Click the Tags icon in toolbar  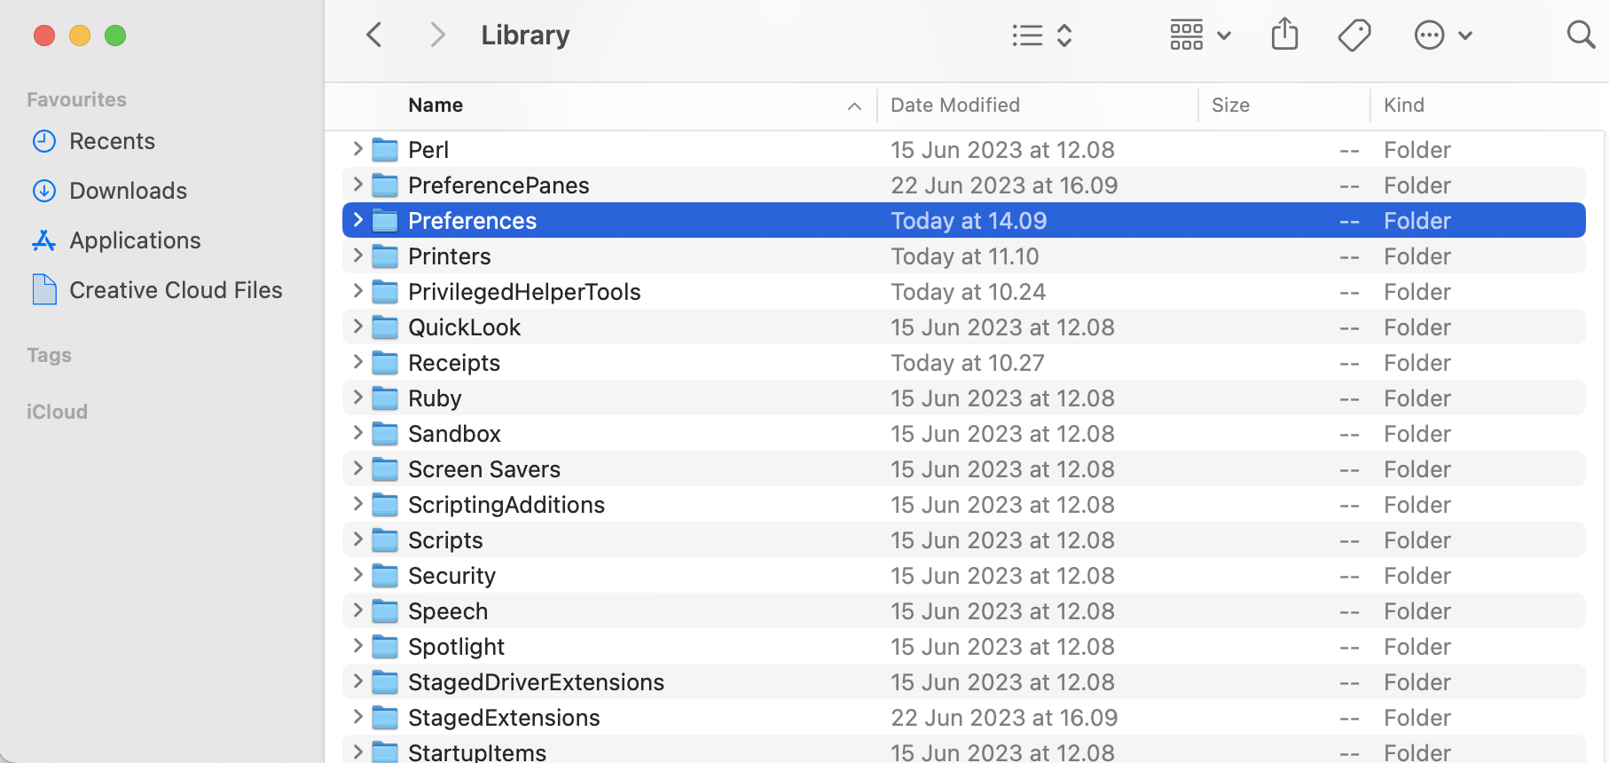1354,35
